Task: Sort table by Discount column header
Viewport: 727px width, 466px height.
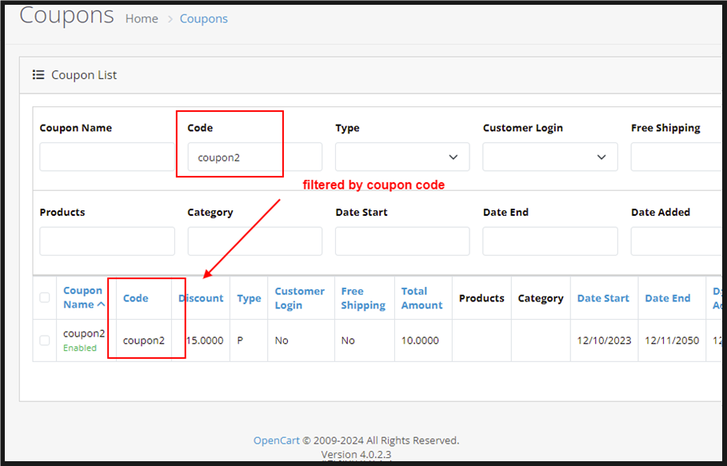Action: [x=202, y=298]
